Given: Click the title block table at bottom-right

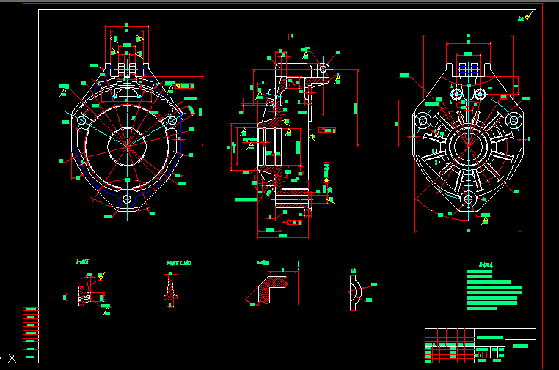Looking at the screenshot, I should (480, 345).
